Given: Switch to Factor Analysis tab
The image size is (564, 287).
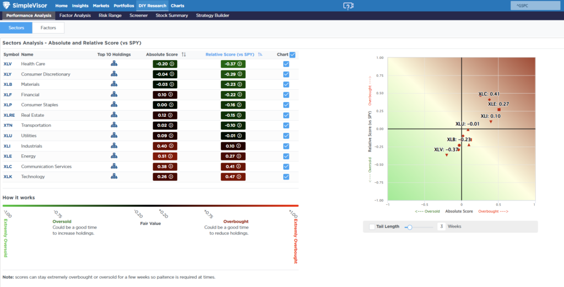Looking at the screenshot, I should click(x=75, y=15).
